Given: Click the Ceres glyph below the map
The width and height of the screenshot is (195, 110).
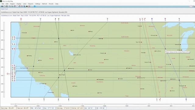Looking at the screenshot, I should 44,99.
